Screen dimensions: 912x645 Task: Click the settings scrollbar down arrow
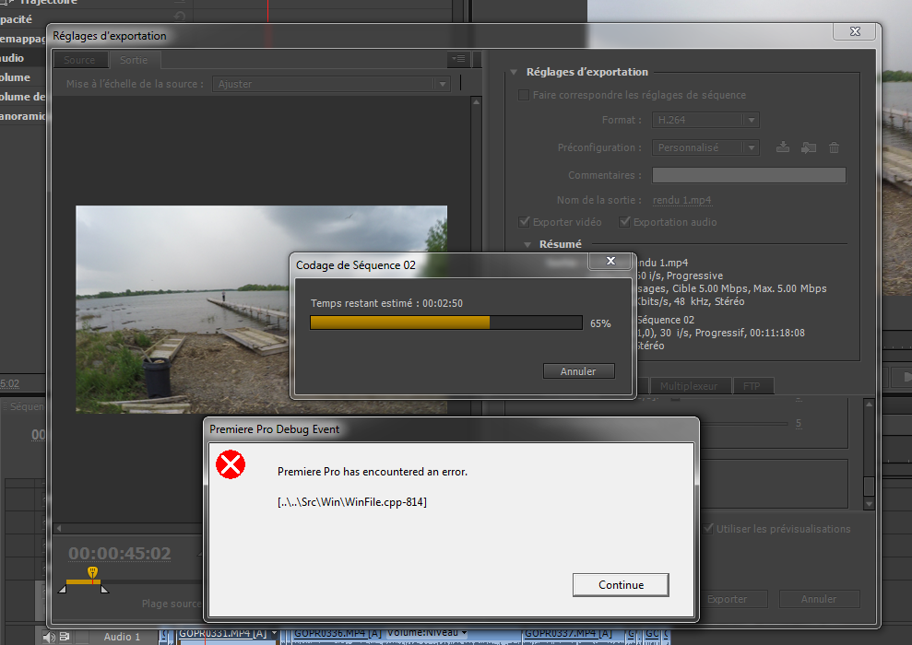869,504
